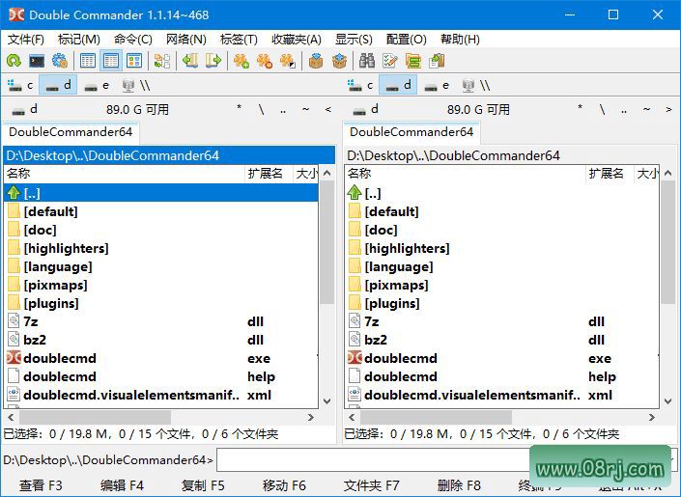Open the network drive in the right panel
Viewport: 681px width, 497px height.
tap(475, 85)
